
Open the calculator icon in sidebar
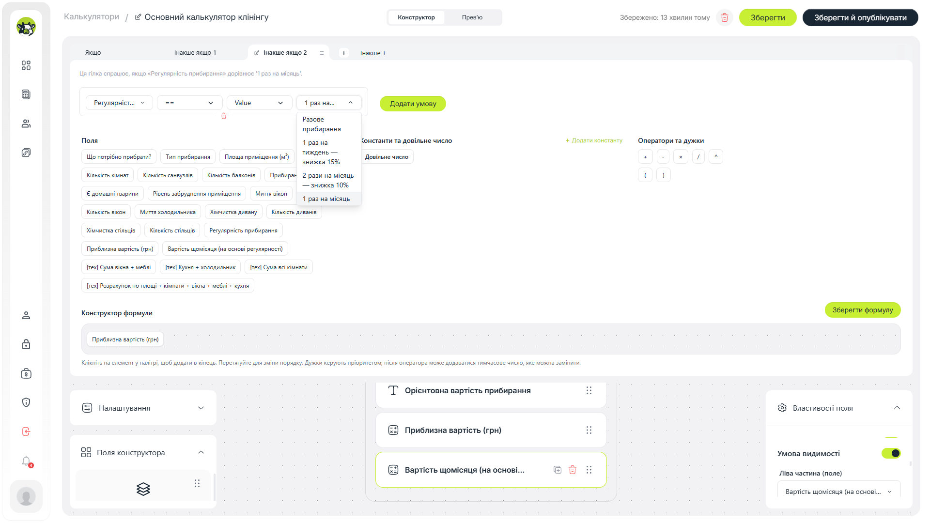click(x=26, y=94)
